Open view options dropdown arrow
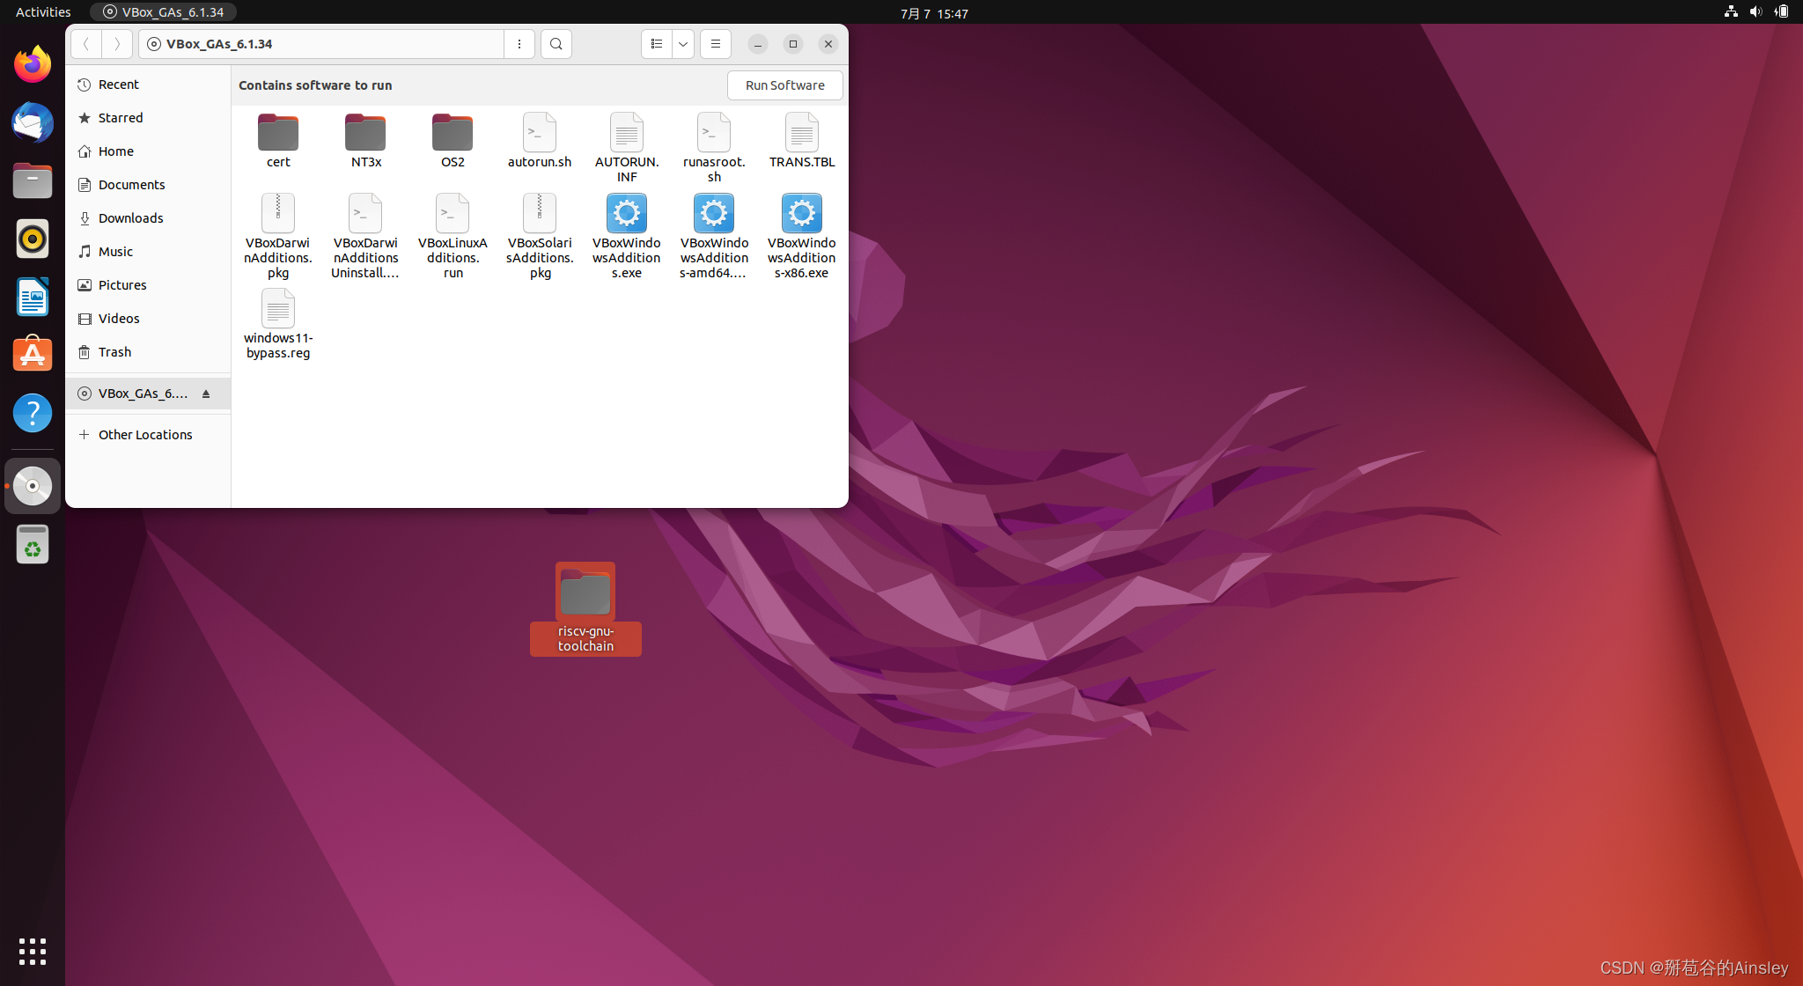This screenshot has width=1803, height=986. (x=683, y=44)
